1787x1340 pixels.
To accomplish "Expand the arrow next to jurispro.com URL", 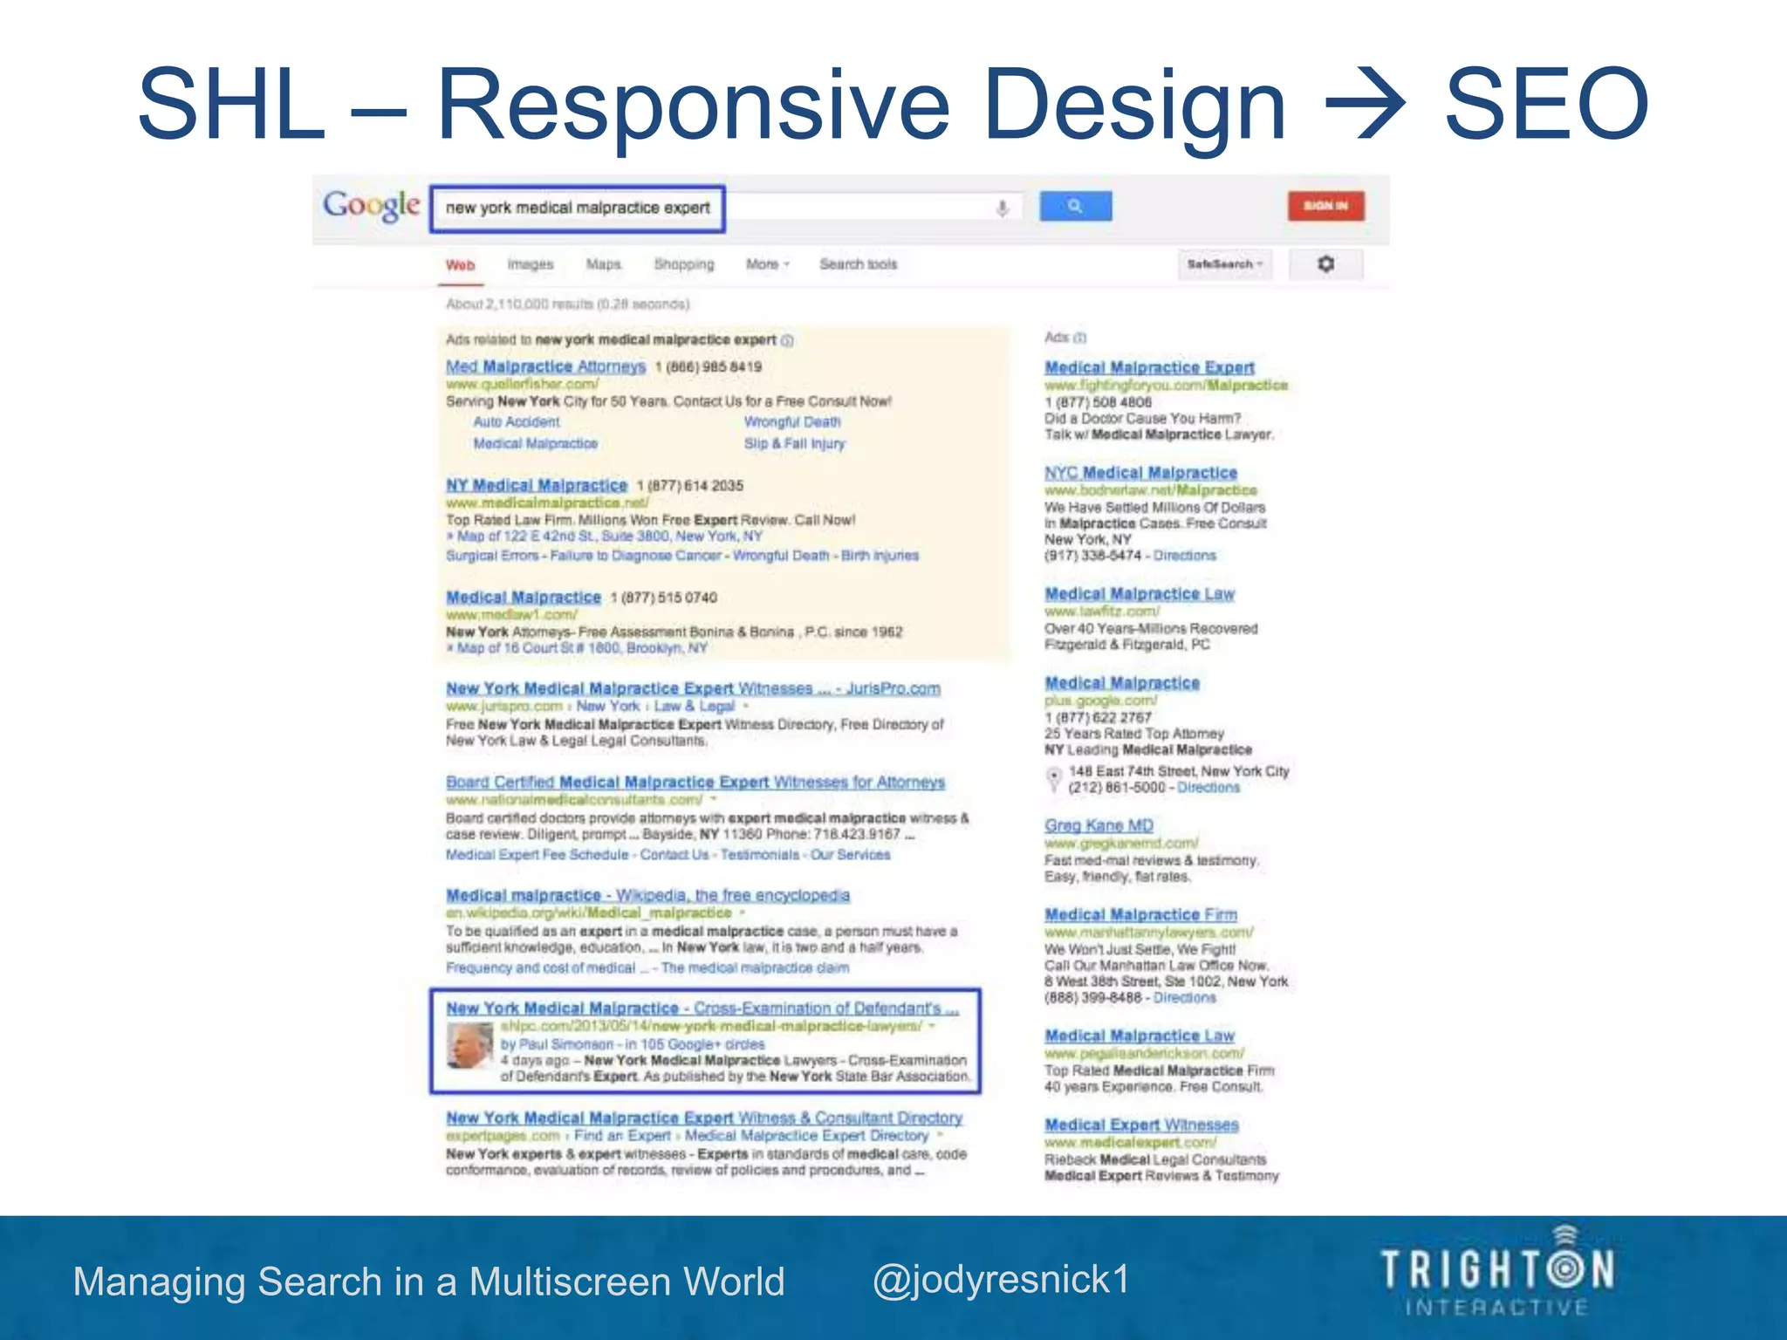I will tap(747, 707).
